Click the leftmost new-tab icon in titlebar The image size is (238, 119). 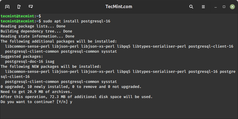(7, 6)
